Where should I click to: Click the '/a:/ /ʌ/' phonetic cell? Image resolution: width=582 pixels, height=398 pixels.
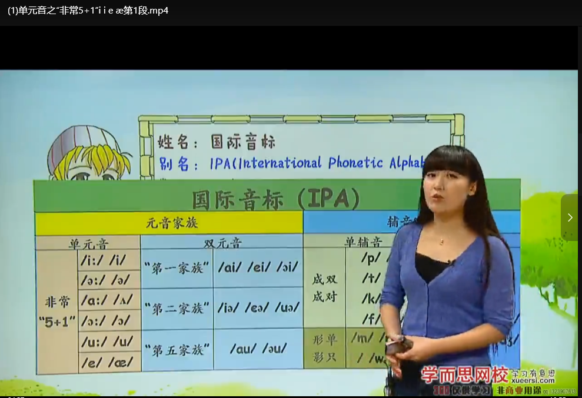pyautogui.click(x=109, y=300)
